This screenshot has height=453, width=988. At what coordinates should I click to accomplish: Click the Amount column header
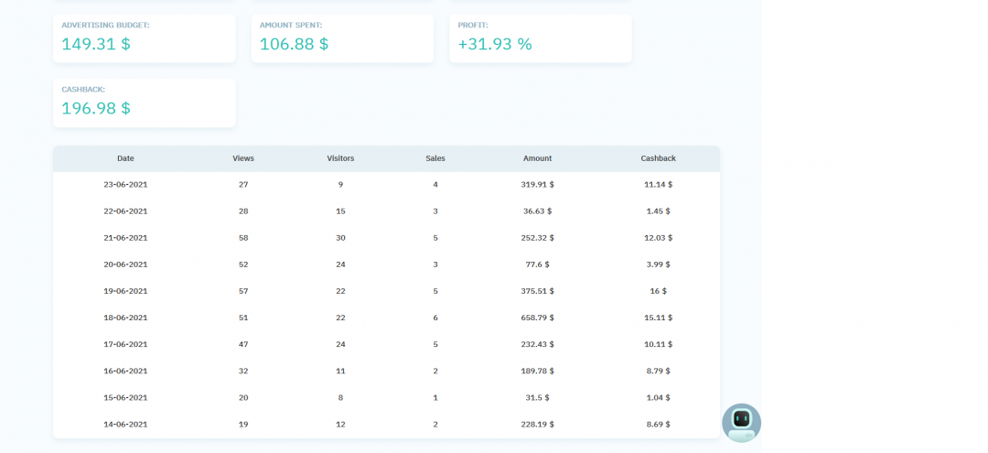coord(537,158)
